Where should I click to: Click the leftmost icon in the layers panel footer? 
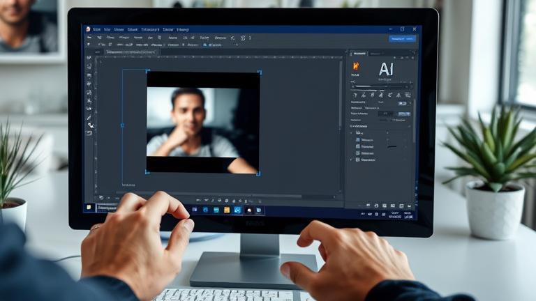click(x=368, y=206)
